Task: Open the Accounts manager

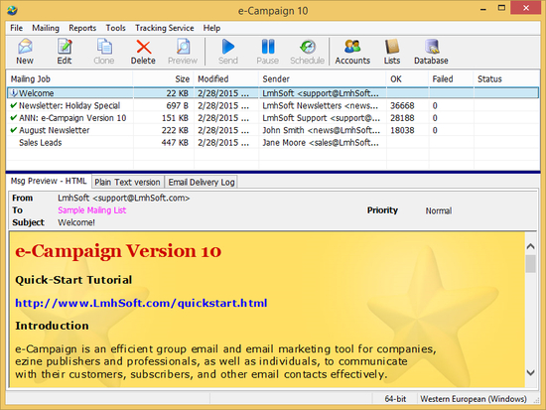Action: 352,52
